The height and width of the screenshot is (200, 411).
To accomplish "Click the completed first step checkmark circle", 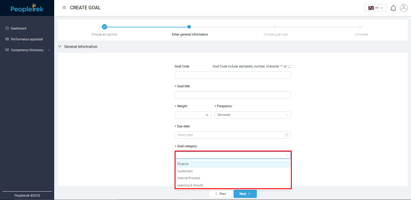I will point(104,27).
